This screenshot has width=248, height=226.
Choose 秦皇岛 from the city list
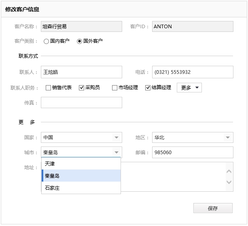81,176
